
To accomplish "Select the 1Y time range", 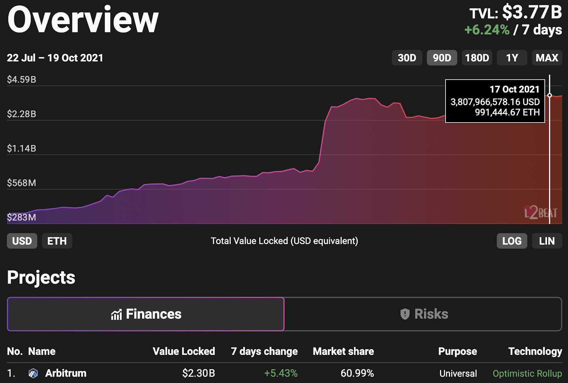I will click(x=512, y=58).
